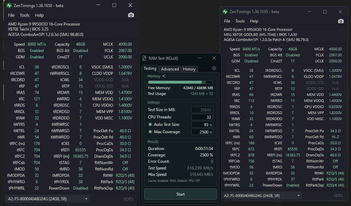Click the Duration 0:00:51:34 value

point(204,149)
